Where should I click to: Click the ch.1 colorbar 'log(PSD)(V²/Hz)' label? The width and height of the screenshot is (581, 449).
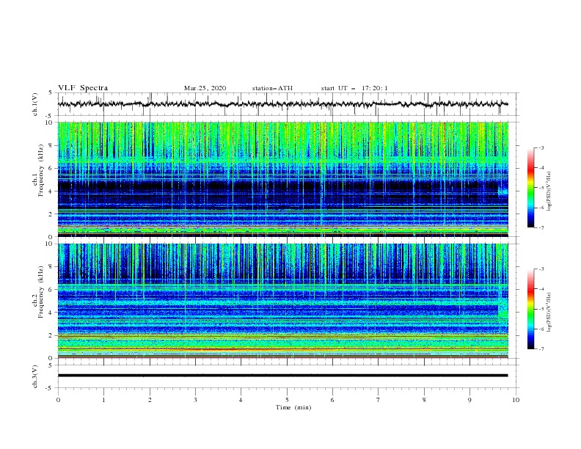(x=549, y=191)
